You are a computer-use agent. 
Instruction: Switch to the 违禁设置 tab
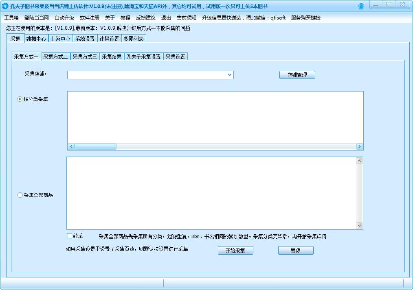[x=110, y=38]
